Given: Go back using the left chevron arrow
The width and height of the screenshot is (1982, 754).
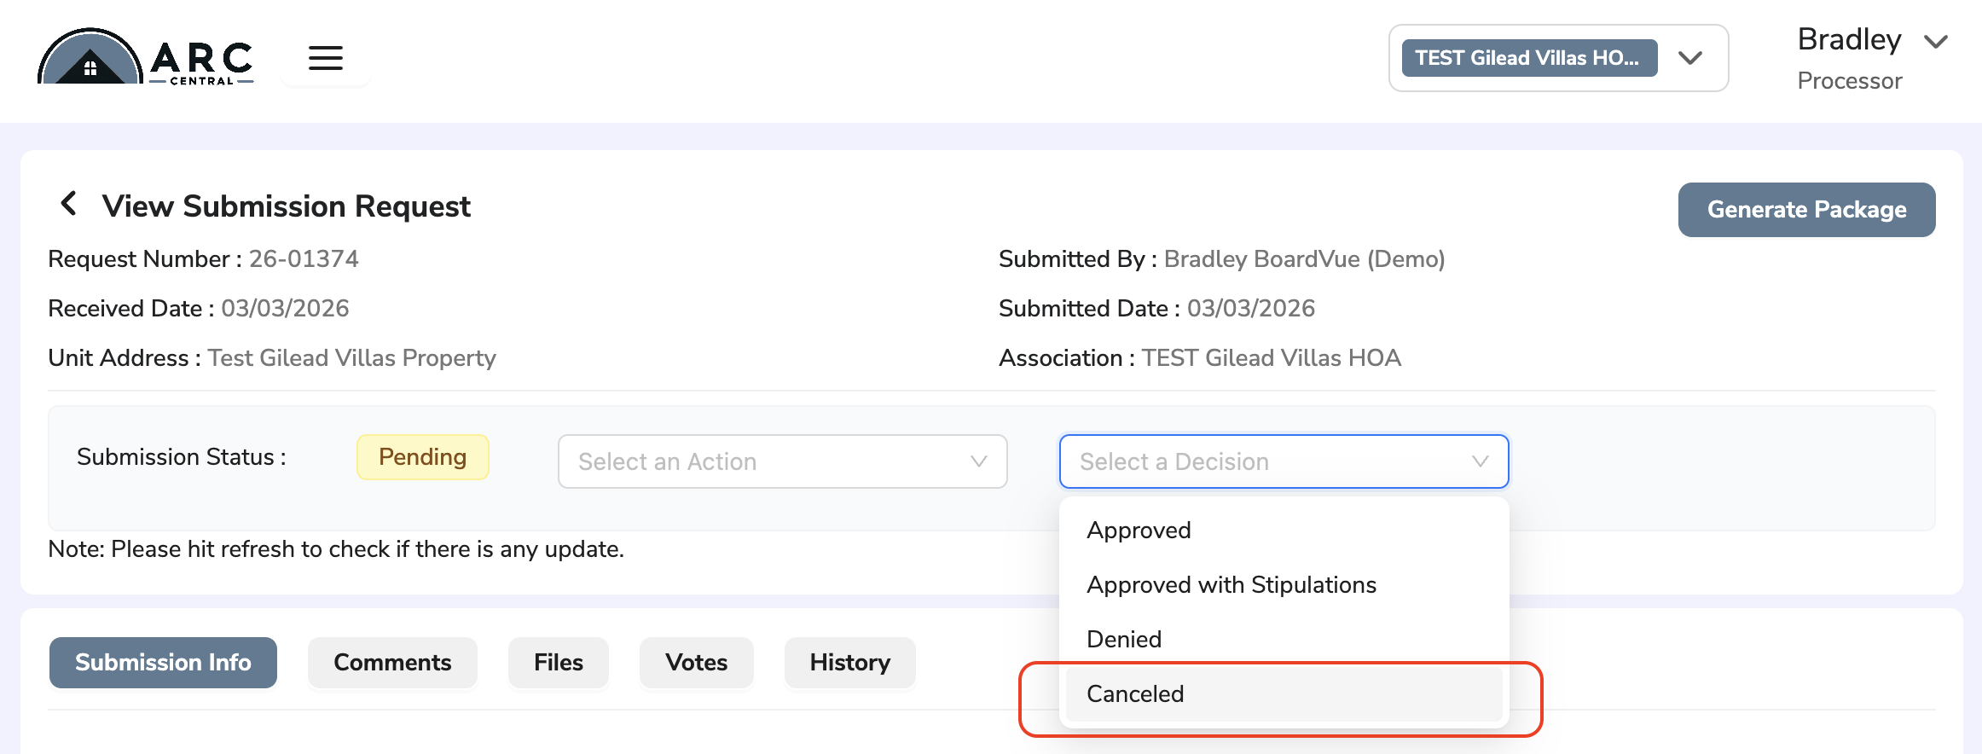Looking at the screenshot, I should [68, 204].
